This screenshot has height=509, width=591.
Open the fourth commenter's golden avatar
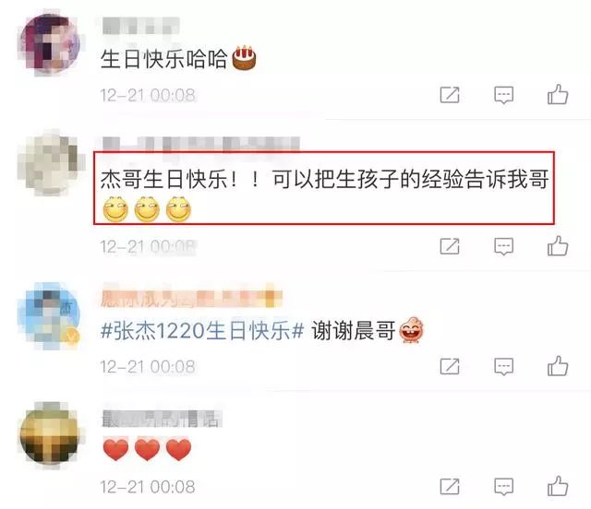pyautogui.click(x=50, y=433)
